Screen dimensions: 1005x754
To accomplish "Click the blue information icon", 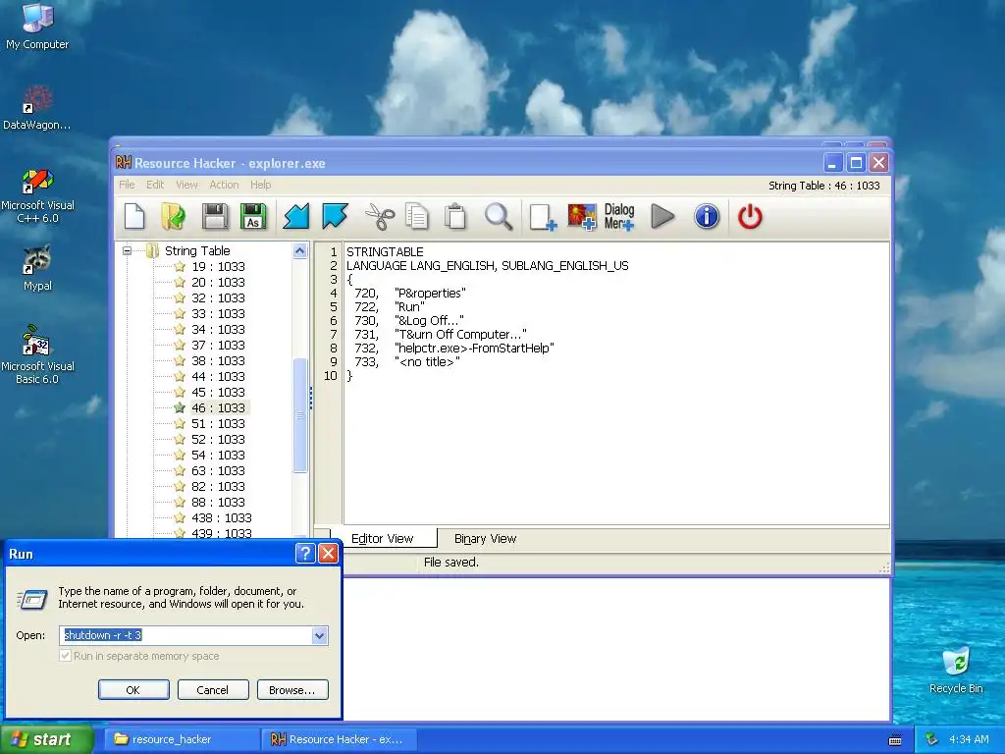I will click(707, 216).
